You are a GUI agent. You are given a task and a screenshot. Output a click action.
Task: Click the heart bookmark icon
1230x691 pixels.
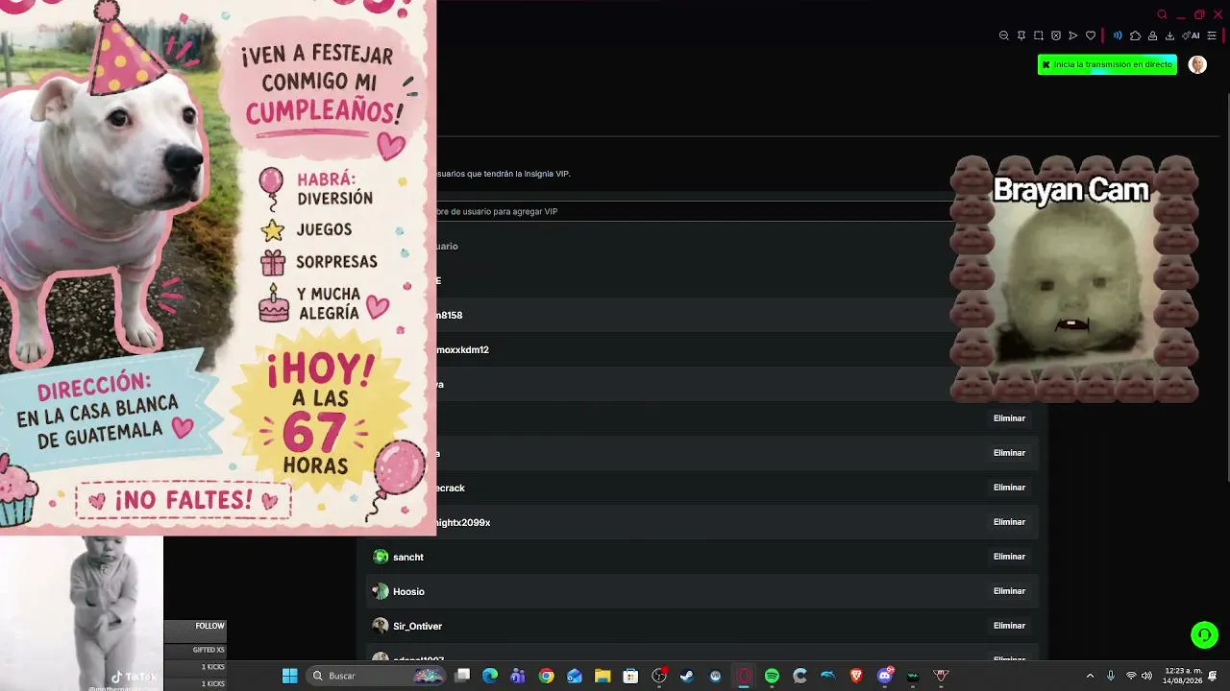pos(1091,36)
